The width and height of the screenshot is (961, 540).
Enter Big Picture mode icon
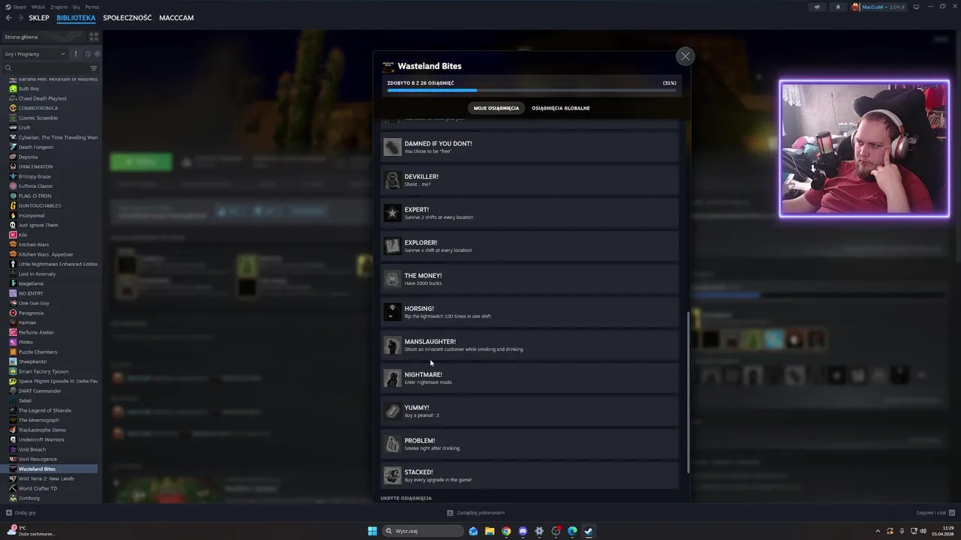[915, 7]
